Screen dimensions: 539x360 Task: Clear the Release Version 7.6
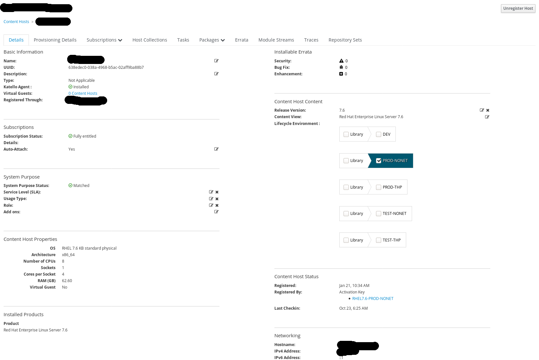tap(488, 110)
